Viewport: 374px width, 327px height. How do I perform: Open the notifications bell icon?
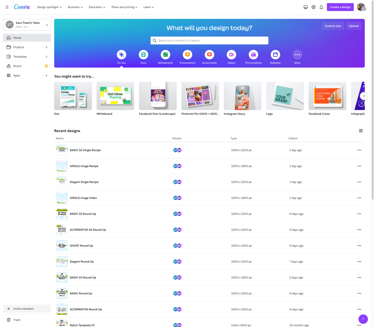[x=321, y=7]
